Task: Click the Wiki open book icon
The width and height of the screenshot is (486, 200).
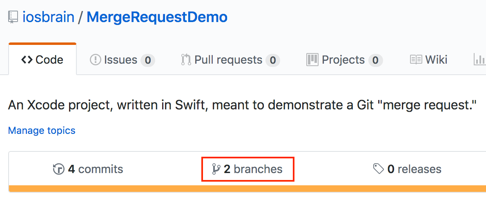Action: click(416, 60)
